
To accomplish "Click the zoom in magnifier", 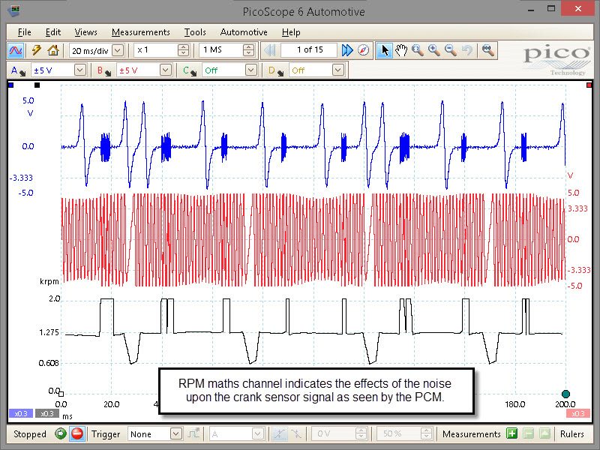I will 434,50.
